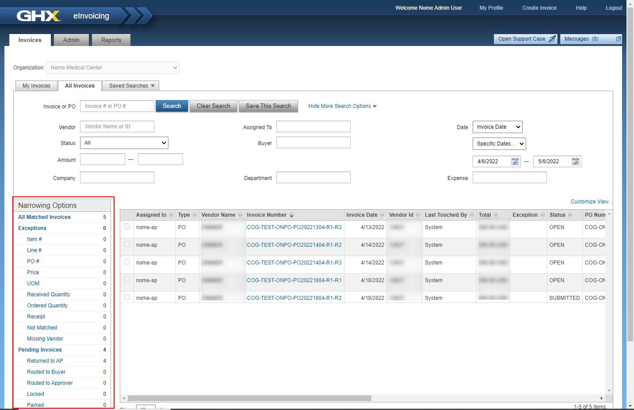Expand the Invoice Date type dropdown

(x=497, y=127)
